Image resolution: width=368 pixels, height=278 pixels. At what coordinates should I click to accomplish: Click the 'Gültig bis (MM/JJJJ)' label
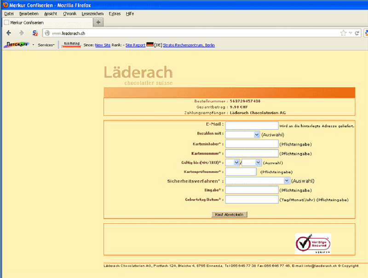(x=202, y=163)
